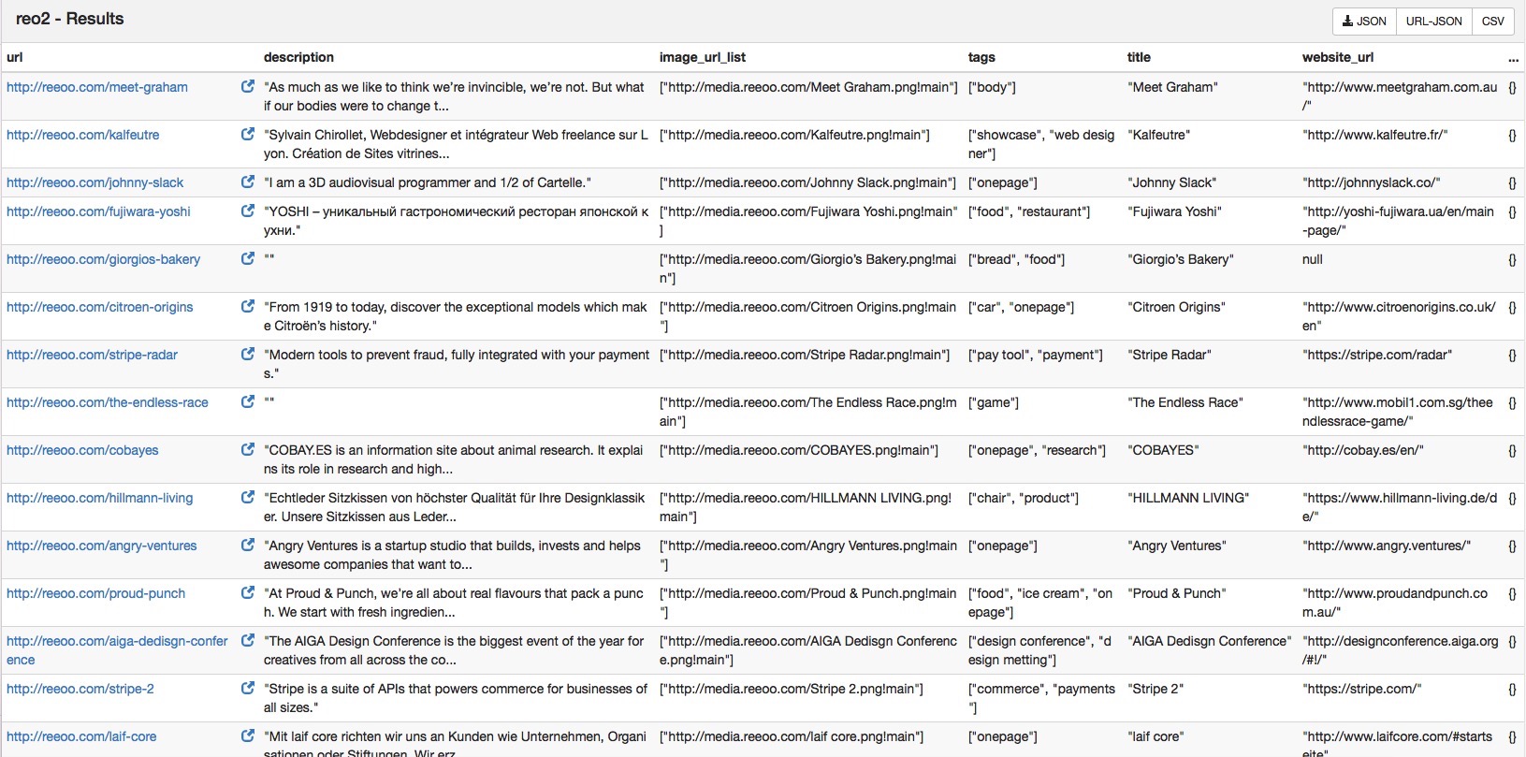1526x757 pixels.
Task: Open the reeoo.com/aiga-dedisgn-conference link
Action: [117, 650]
